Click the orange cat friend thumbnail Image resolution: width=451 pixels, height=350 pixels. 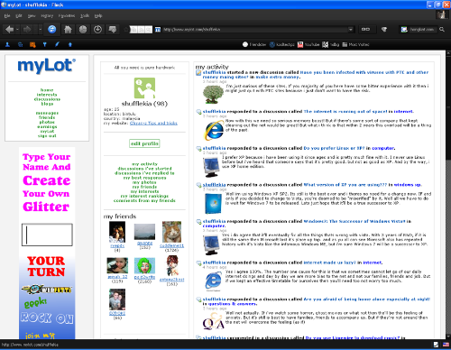tap(171, 232)
